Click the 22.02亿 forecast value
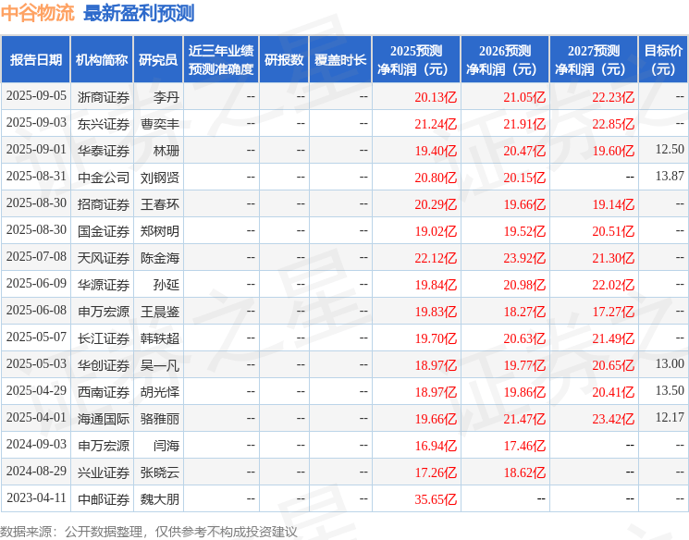This screenshot has width=689, height=540. pyautogui.click(x=613, y=285)
